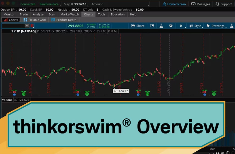Open the Education menu

pos(117,14)
